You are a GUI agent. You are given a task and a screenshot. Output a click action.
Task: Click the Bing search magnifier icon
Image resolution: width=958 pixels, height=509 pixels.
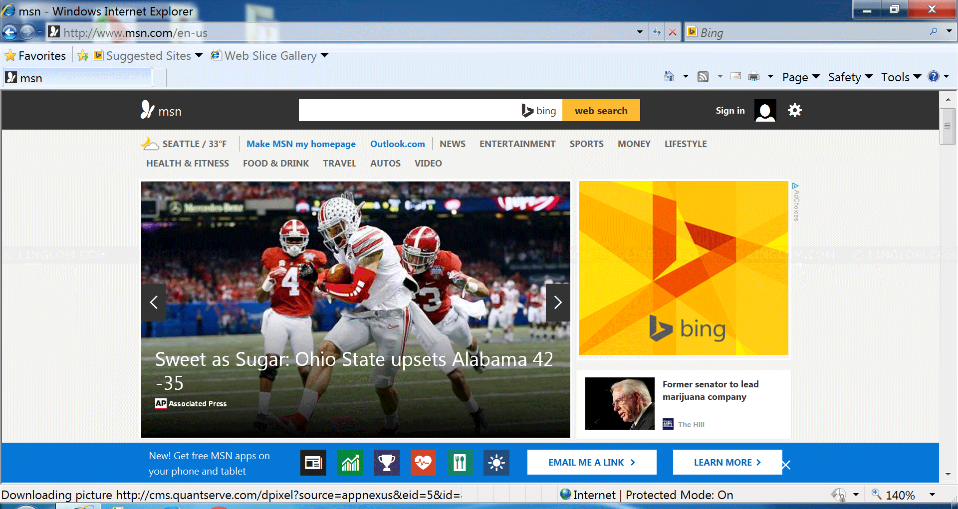934,31
